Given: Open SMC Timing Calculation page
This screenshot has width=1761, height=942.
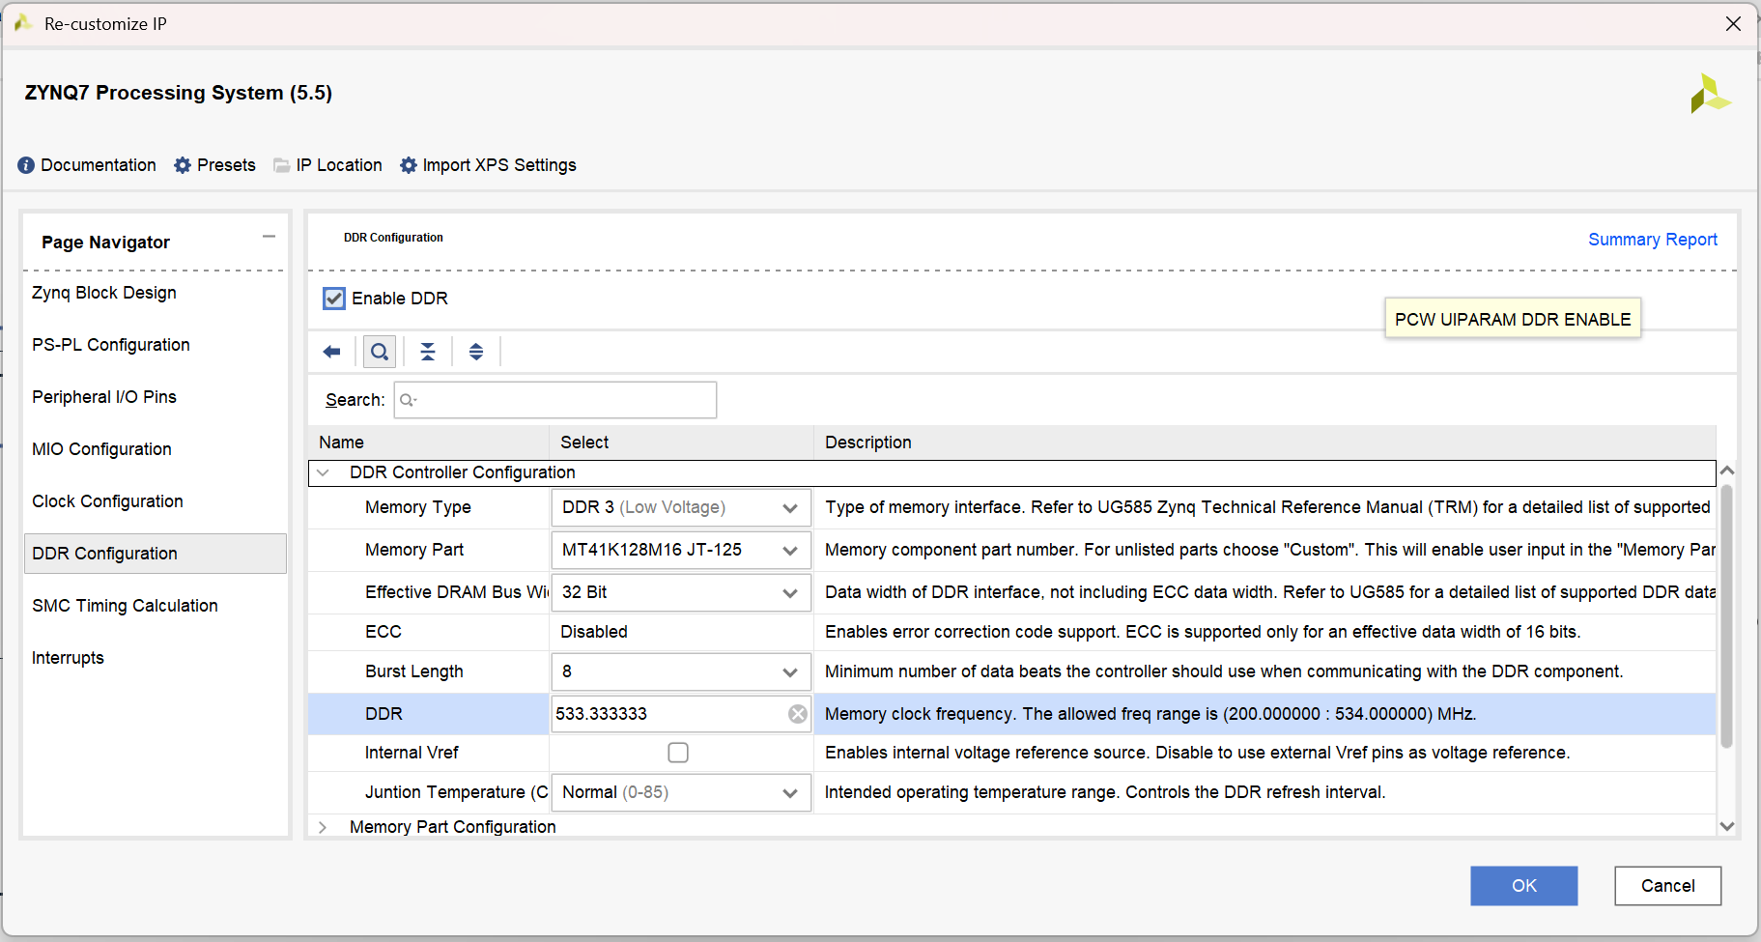Looking at the screenshot, I should [x=125, y=606].
